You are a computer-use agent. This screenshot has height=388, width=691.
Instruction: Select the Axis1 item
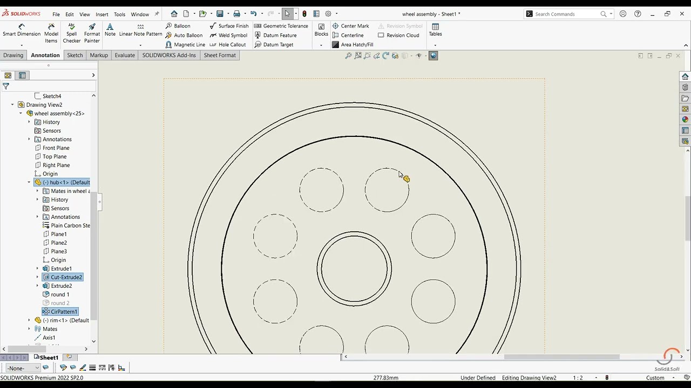tap(44, 337)
